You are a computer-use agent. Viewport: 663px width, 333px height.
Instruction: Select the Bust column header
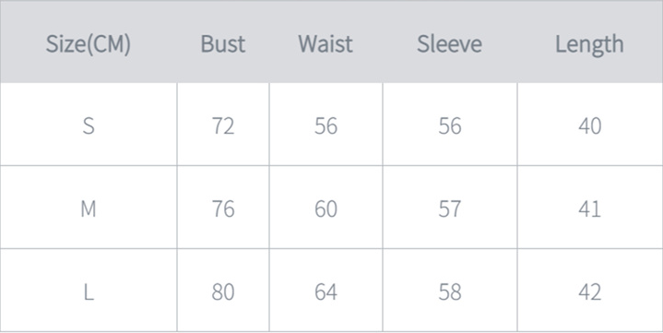(223, 44)
